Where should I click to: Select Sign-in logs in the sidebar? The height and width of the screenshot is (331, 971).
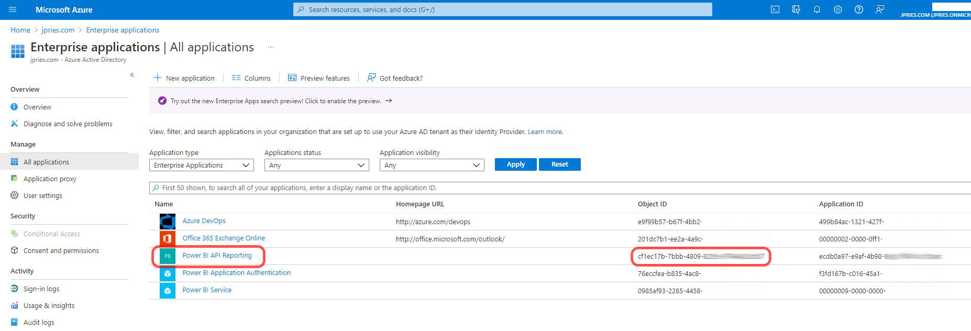(41, 289)
